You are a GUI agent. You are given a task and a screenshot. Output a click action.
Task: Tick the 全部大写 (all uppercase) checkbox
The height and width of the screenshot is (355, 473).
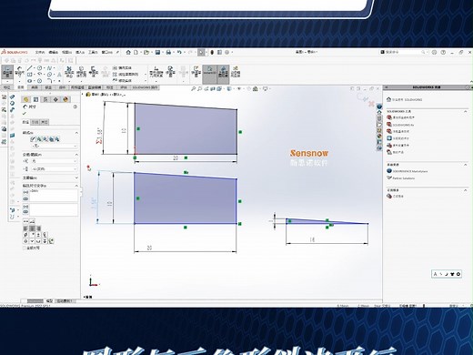point(25,248)
